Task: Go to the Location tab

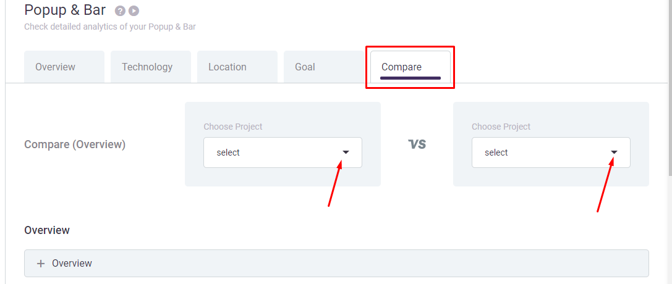Action: pos(237,67)
